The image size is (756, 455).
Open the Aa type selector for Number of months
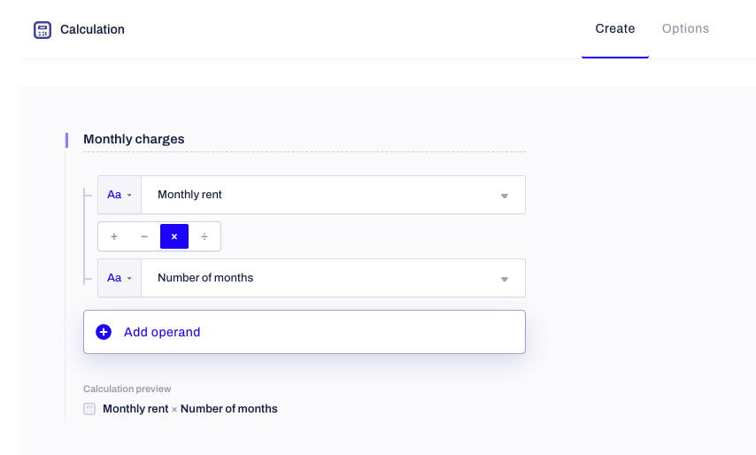coord(120,278)
